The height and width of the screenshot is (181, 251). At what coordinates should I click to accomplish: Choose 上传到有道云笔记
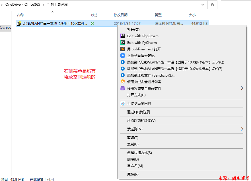[x=141, y=56]
